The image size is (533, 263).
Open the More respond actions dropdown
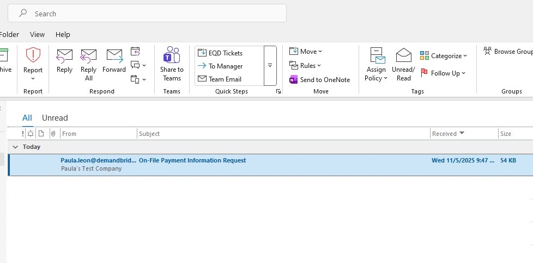pyautogui.click(x=138, y=79)
